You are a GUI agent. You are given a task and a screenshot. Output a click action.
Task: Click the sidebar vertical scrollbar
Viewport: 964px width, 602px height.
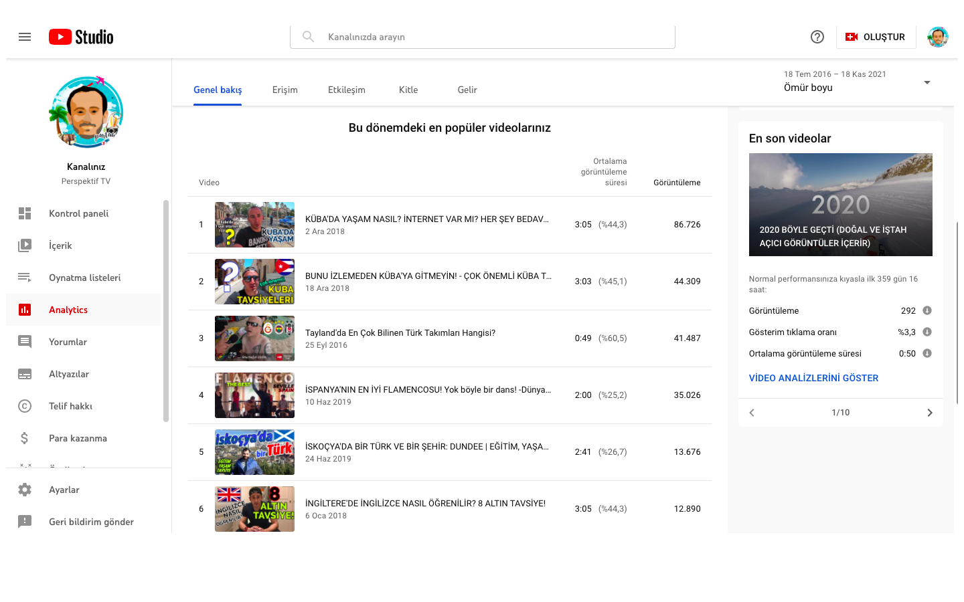pos(166,311)
